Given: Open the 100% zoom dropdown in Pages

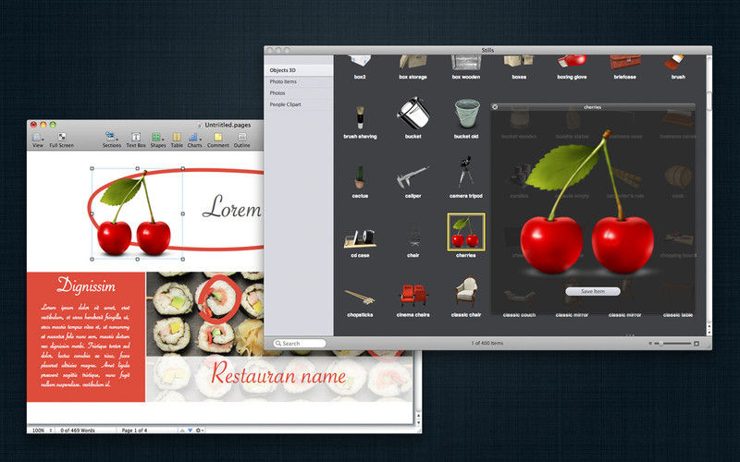Looking at the screenshot, I should (42, 431).
